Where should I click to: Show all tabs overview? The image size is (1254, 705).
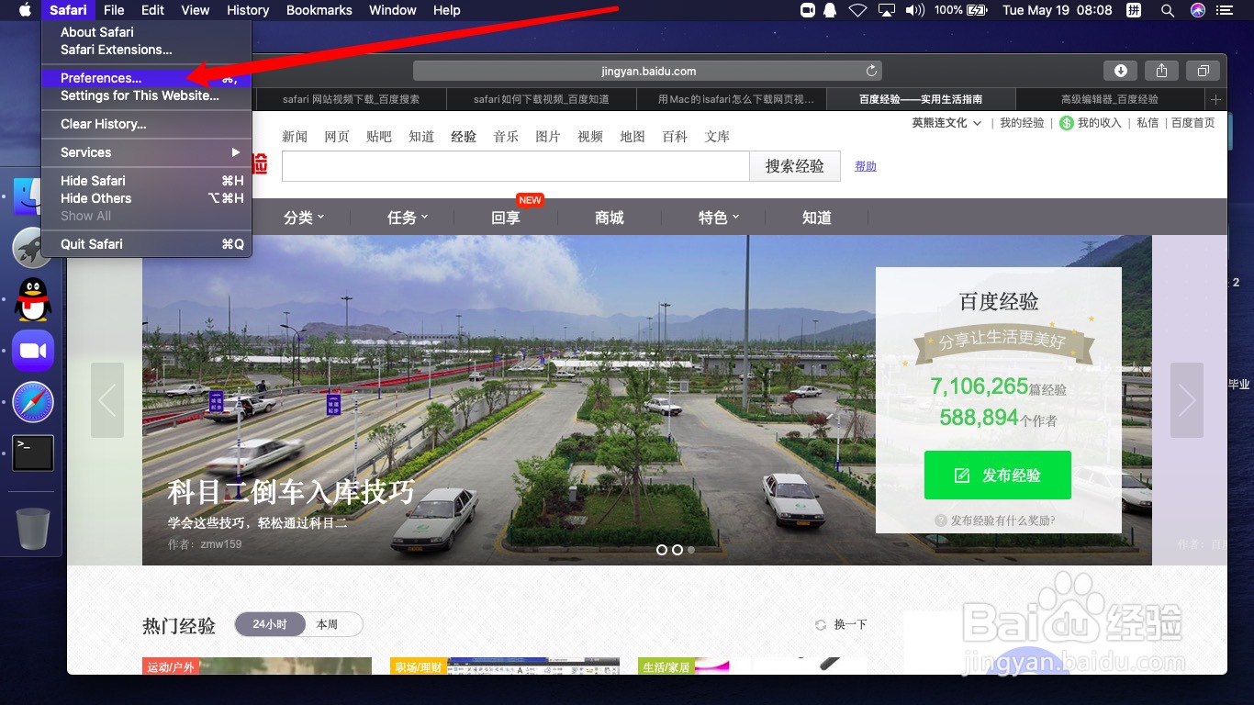[x=1203, y=71]
